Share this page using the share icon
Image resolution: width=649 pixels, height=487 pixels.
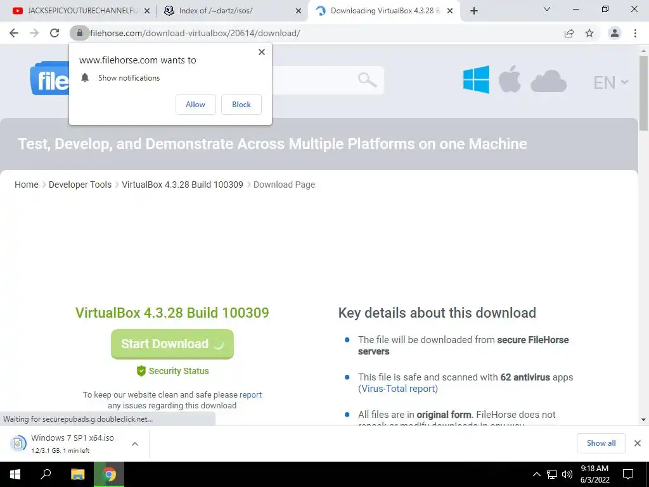click(x=569, y=33)
